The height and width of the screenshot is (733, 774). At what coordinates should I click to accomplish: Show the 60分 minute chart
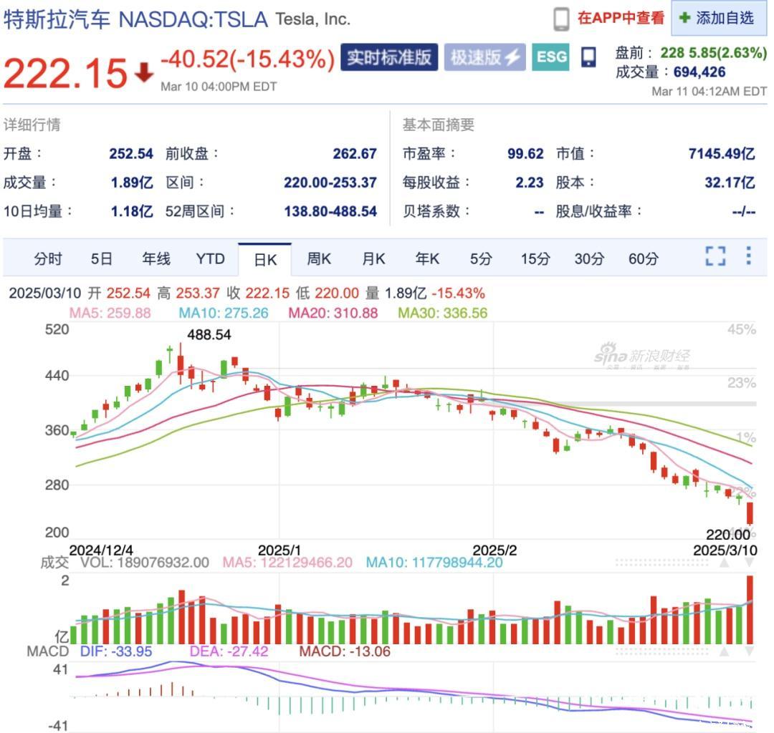[643, 259]
